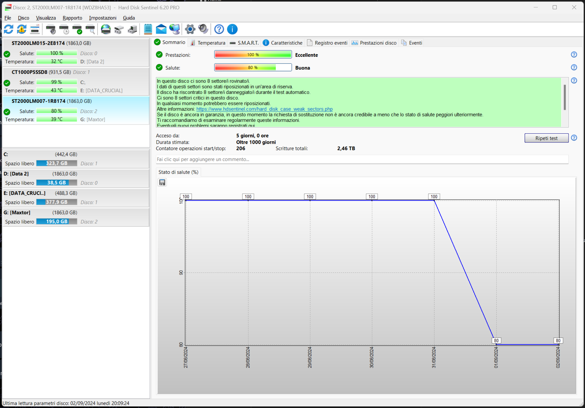Click help icon next to Prestazioni bar
Viewport: 585px width, 408px height.
pos(574,55)
